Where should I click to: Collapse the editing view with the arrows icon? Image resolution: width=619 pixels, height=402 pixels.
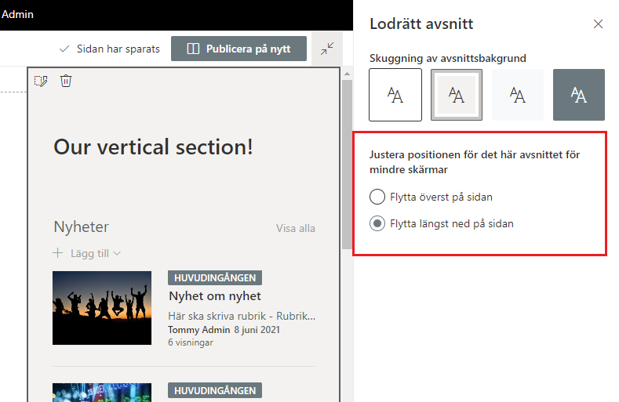tap(327, 49)
